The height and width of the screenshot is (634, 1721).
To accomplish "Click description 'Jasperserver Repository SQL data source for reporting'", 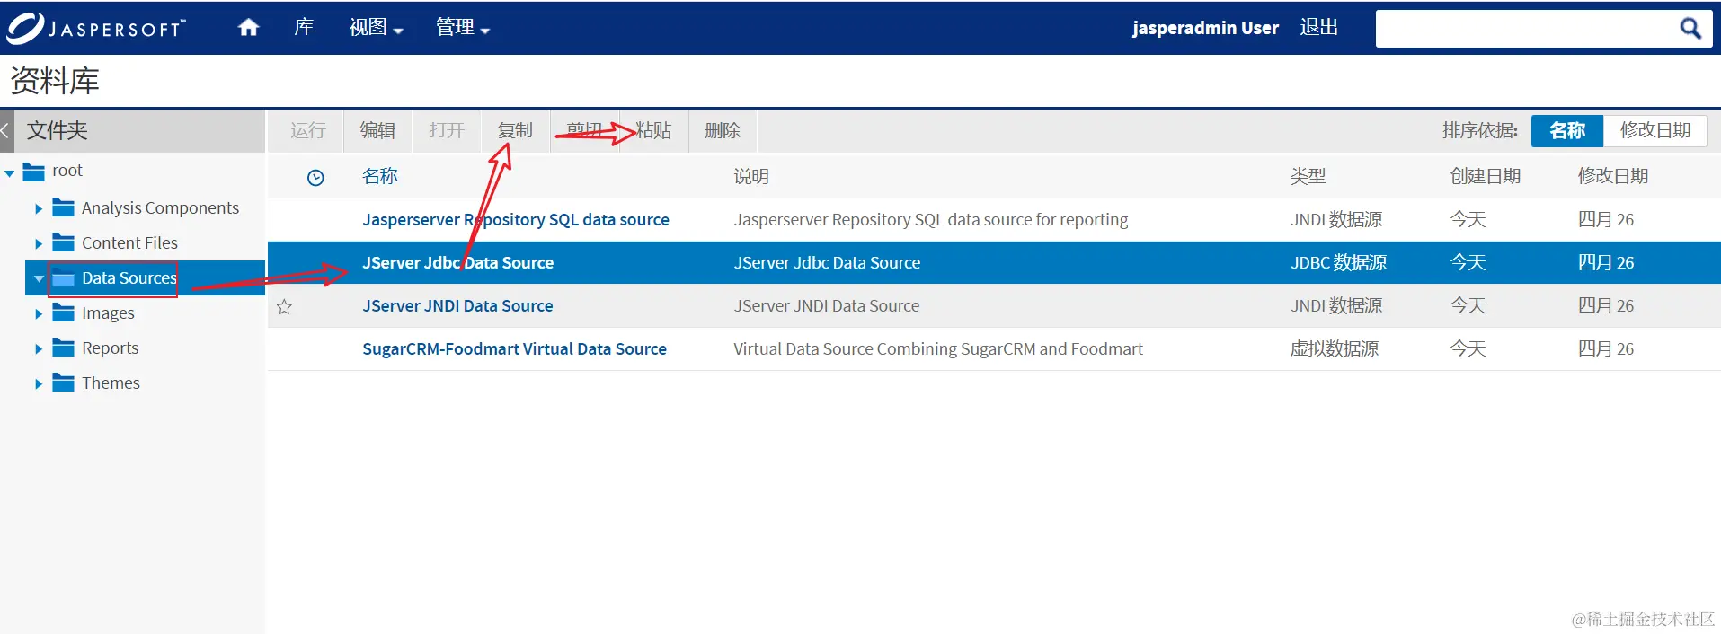I will point(931,220).
